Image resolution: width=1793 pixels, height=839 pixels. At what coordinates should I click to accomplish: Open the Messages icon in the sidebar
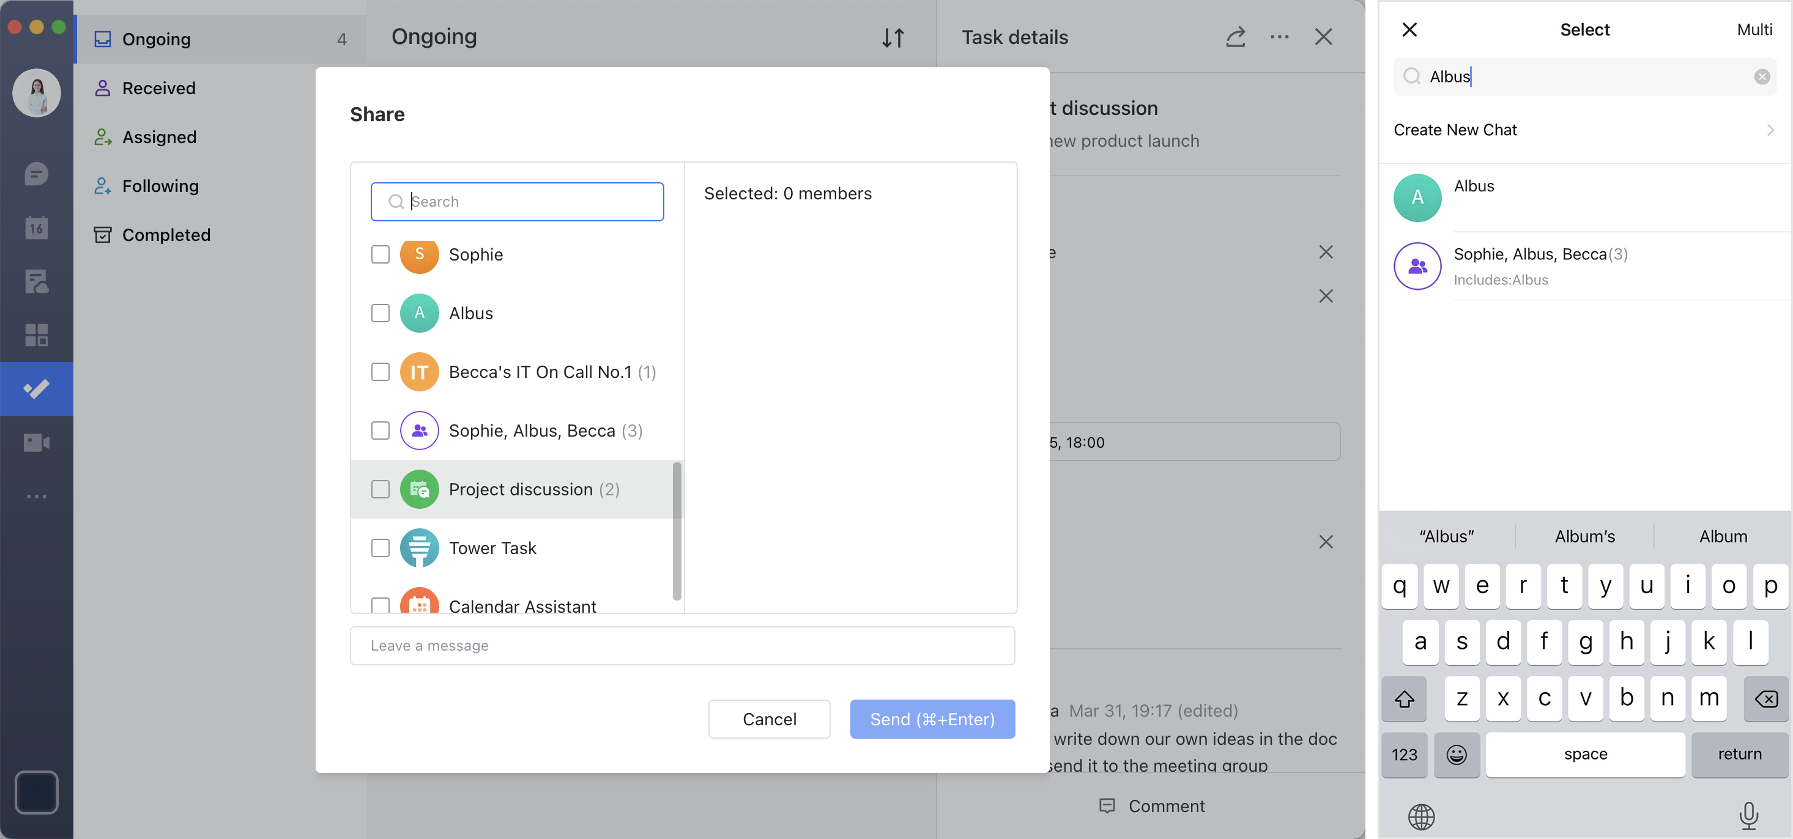pos(36,174)
